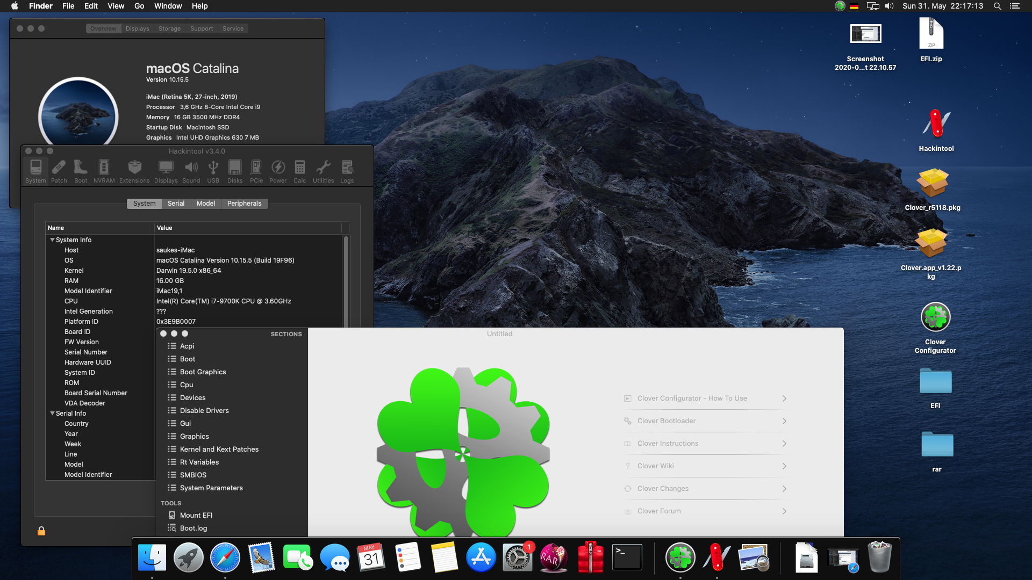This screenshot has height=580, width=1032.
Task: Click the Hackintool table vertical scrollbar
Action: click(346, 279)
